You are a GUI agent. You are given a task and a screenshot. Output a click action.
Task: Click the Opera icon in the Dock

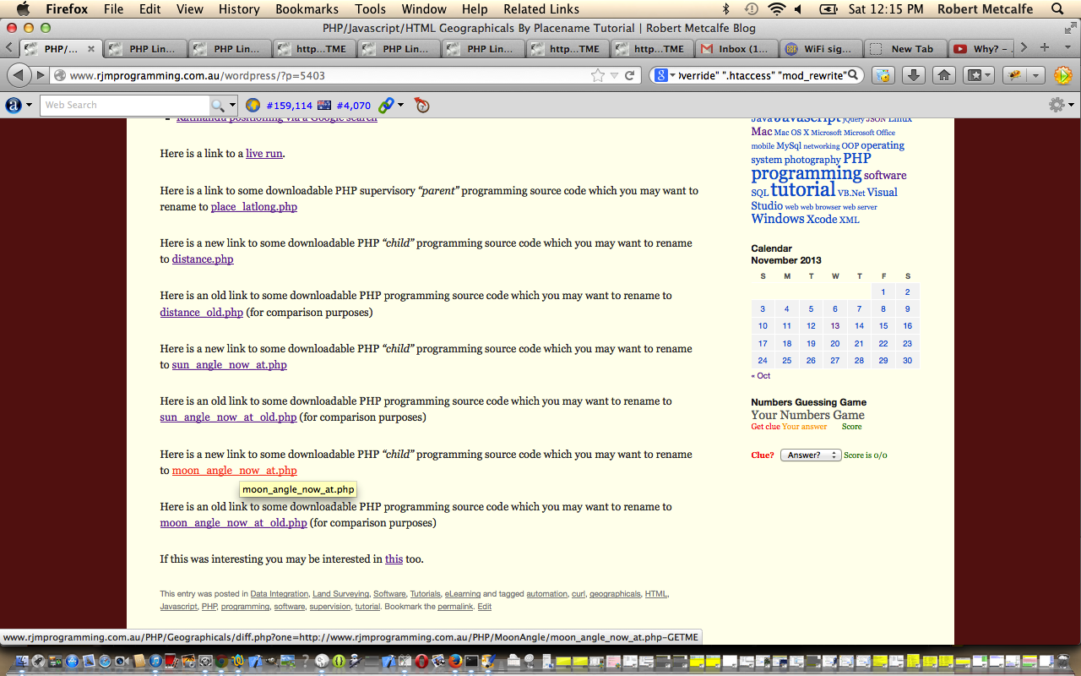421,661
